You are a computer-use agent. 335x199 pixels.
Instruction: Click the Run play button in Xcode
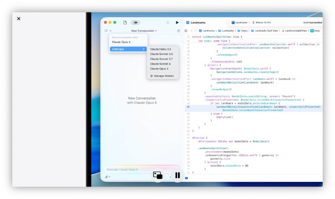coord(177,23)
